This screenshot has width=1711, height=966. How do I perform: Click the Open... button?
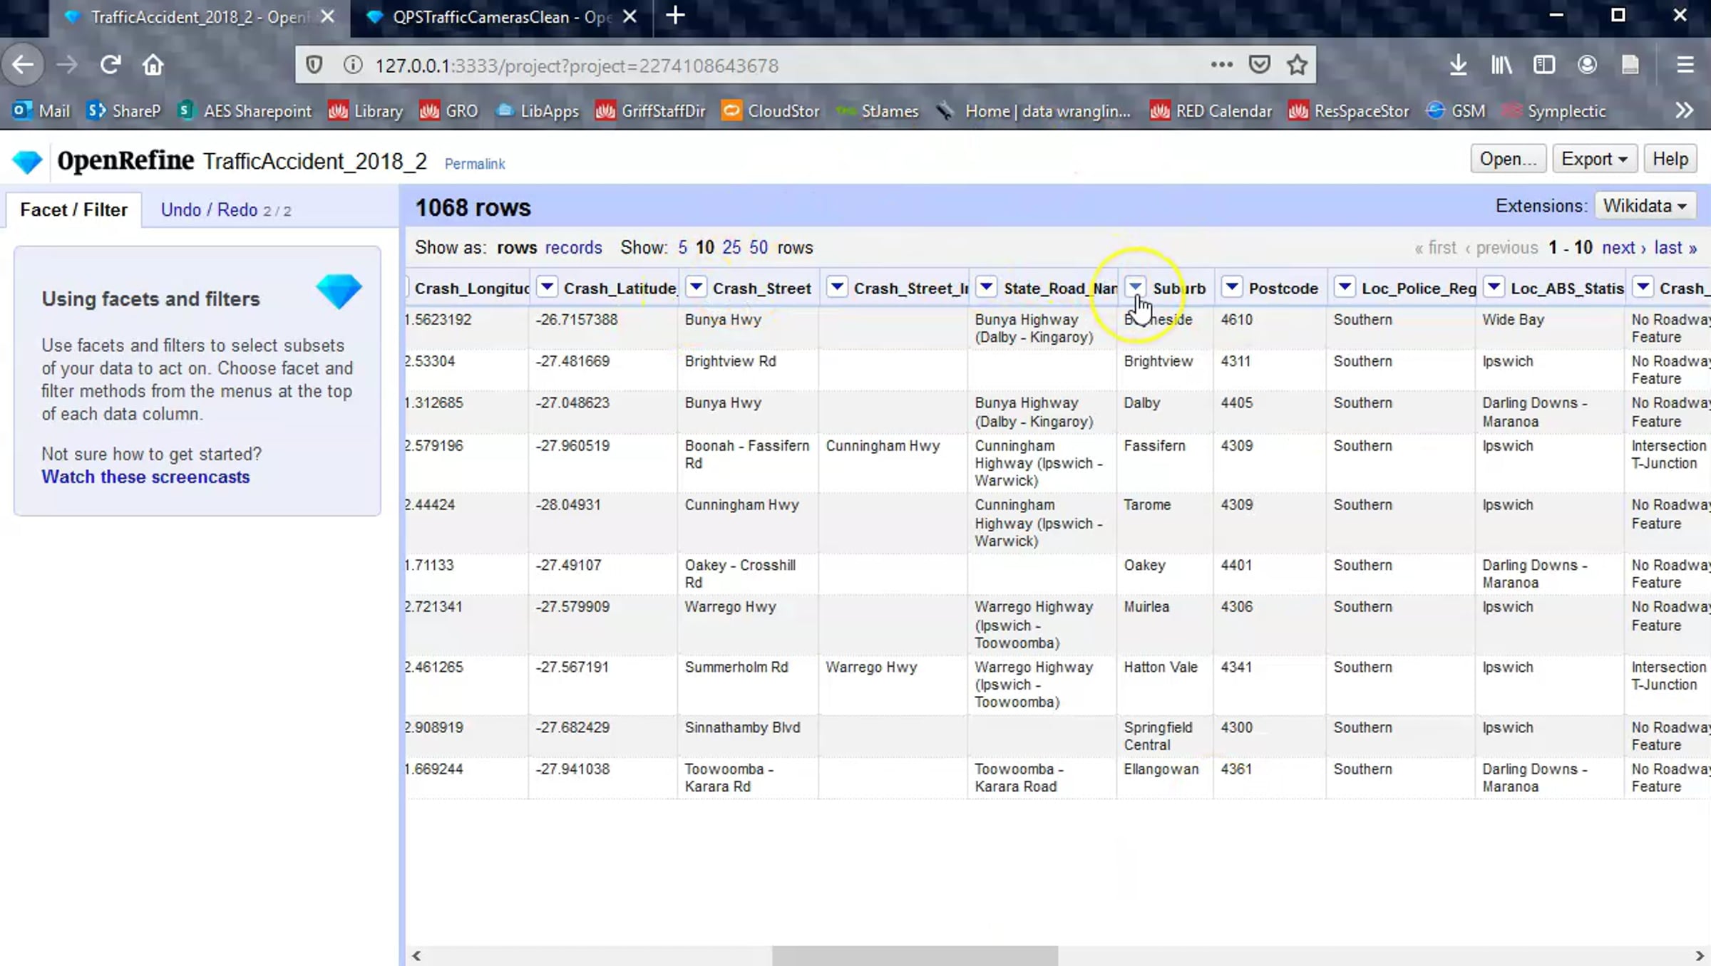pyautogui.click(x=1508, y=158)
